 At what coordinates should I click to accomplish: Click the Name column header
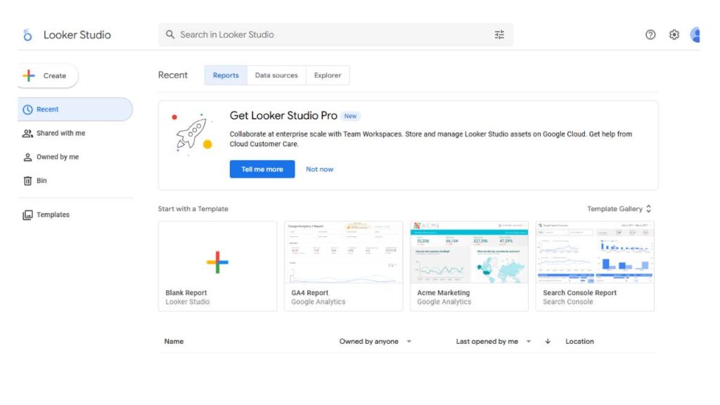click(x=174, y=341)
